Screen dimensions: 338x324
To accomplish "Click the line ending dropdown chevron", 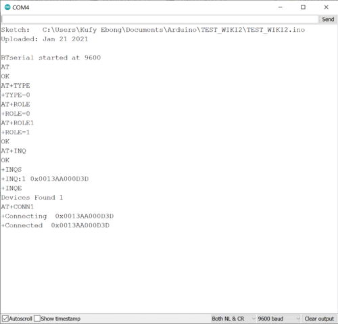I will click(254, 319).
